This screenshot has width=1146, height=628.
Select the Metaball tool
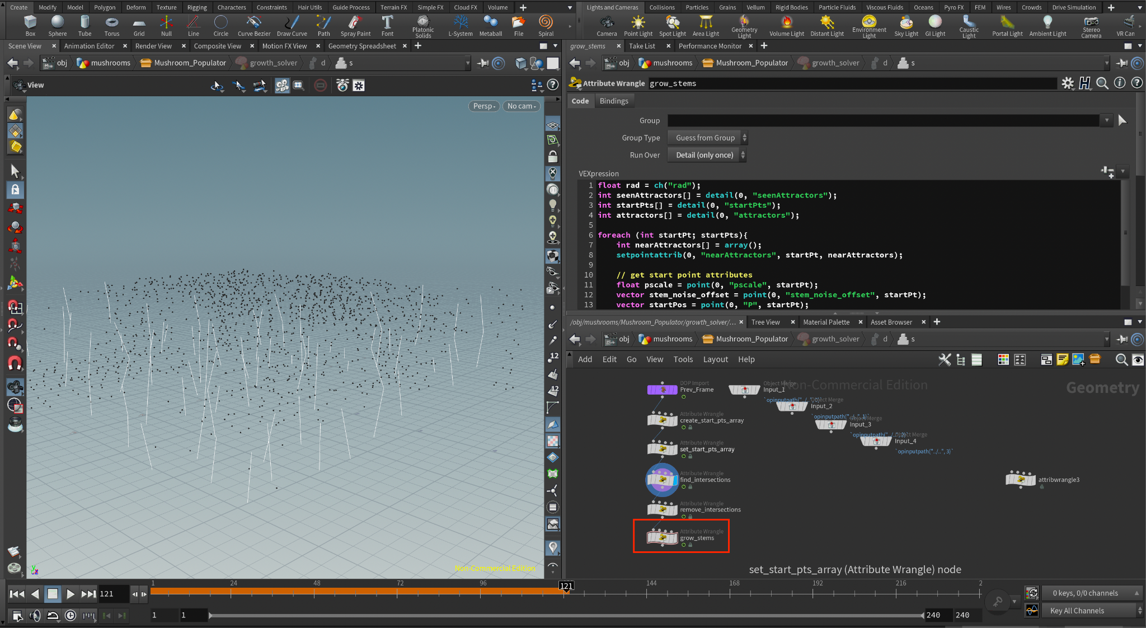point(491,26)
